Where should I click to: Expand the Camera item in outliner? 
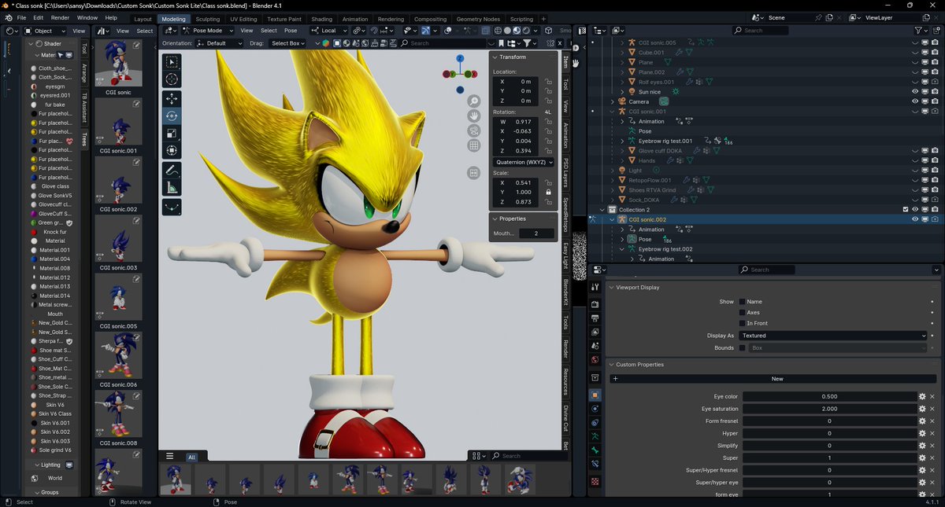click(613, 101)
